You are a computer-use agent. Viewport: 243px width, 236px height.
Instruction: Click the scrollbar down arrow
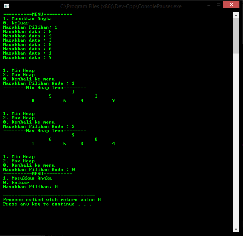coord(236,229)
